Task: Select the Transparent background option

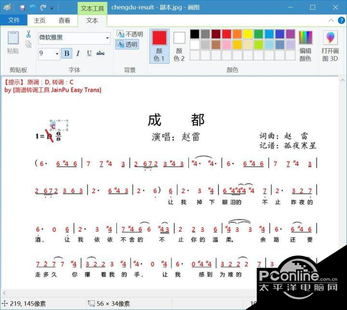Action: tap(127, 44)
